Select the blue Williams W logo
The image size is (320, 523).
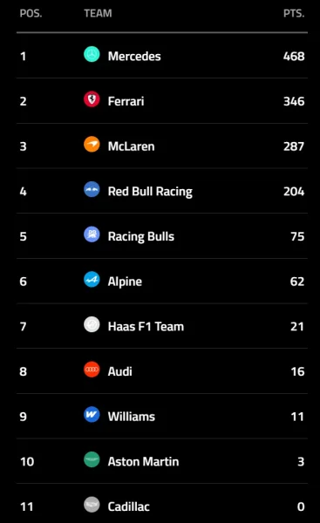point(92,414)
